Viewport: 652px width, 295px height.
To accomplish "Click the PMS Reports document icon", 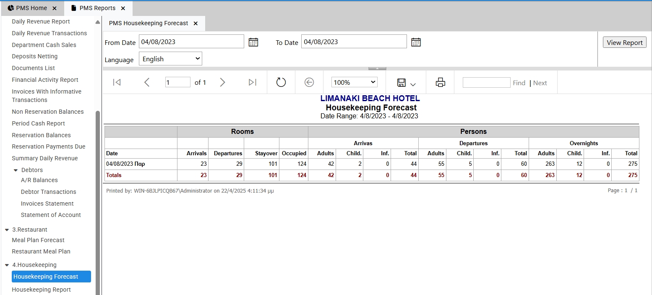I will point(74,8).
